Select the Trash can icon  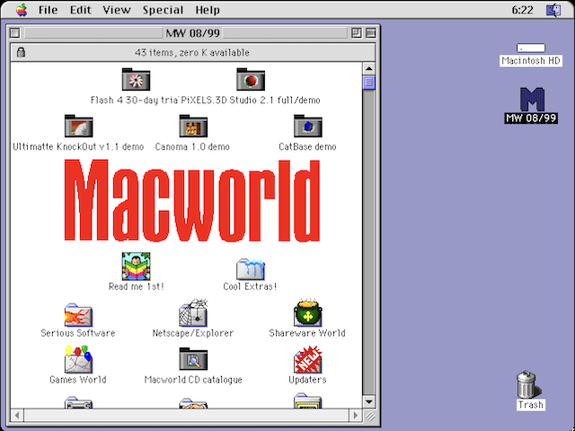[x=527, y=384]
